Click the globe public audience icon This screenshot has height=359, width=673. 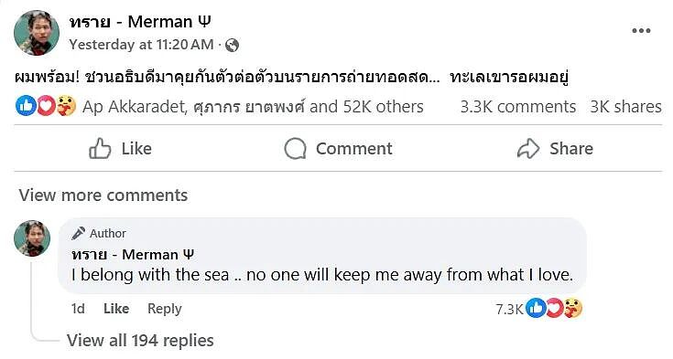click(x=232, y=45)
